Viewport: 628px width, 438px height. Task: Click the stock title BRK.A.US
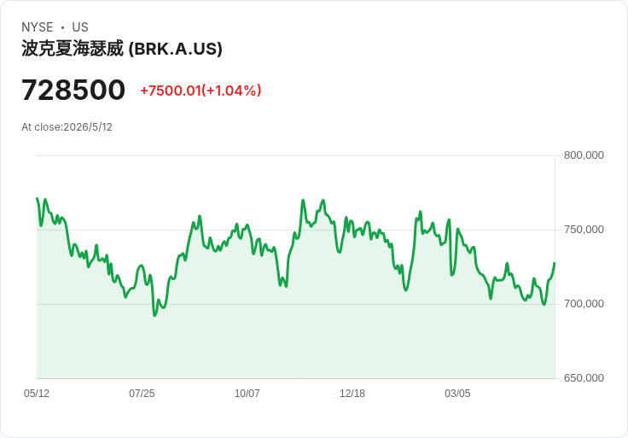[122, 49]
